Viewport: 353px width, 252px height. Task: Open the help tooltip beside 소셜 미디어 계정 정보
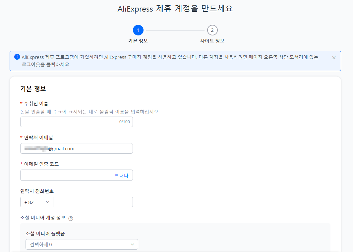71,218
